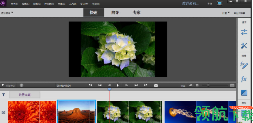This screenshot has height=123, width=253.
Task: Click the blue playhead marker
Action: (x=110, y=89)
